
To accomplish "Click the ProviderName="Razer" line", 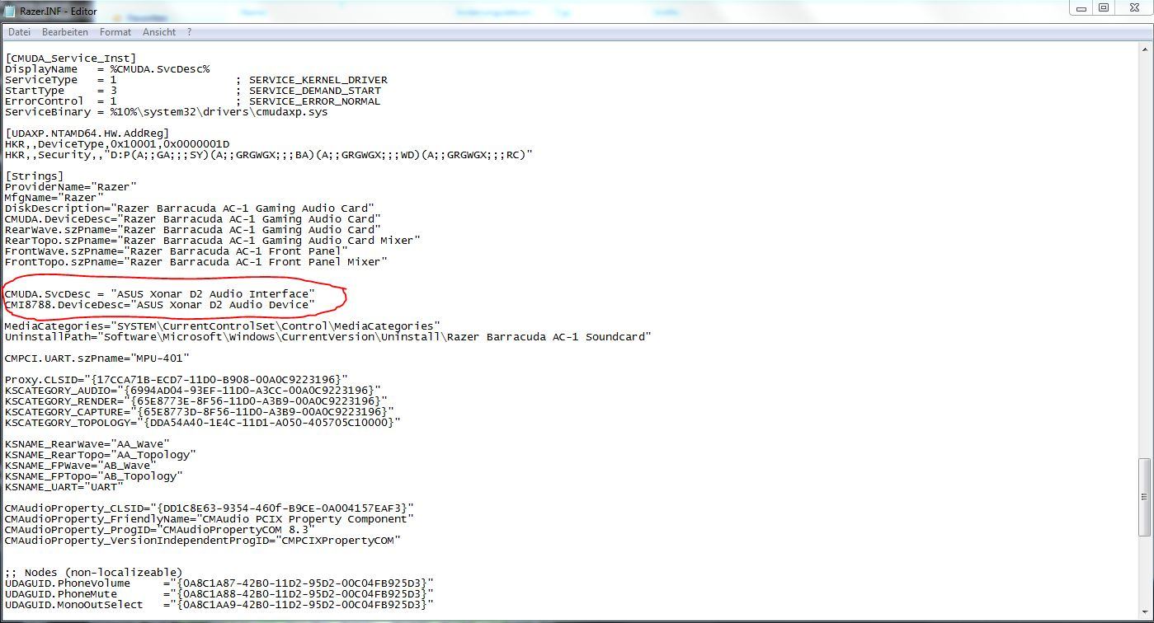I will click(70, 187).
